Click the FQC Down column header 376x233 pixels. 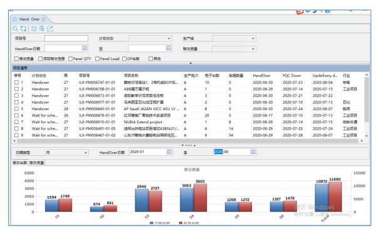coord(291,76)
